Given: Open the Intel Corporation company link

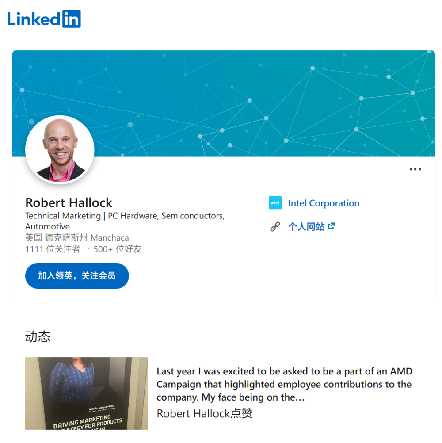Looking at the screenshot, I should pyautogui.click(x=324, y=203).
